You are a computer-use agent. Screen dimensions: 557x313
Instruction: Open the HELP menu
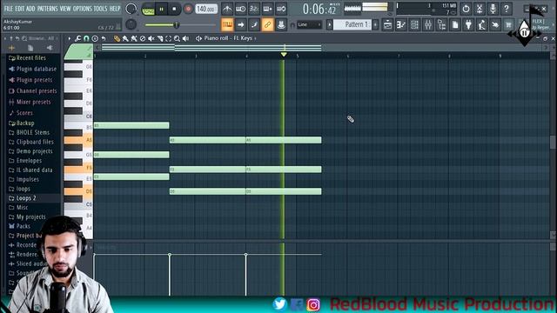[x=114, y=9]
